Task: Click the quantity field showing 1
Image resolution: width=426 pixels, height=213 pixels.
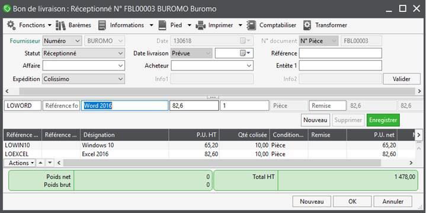Action: tap(245, 105)
